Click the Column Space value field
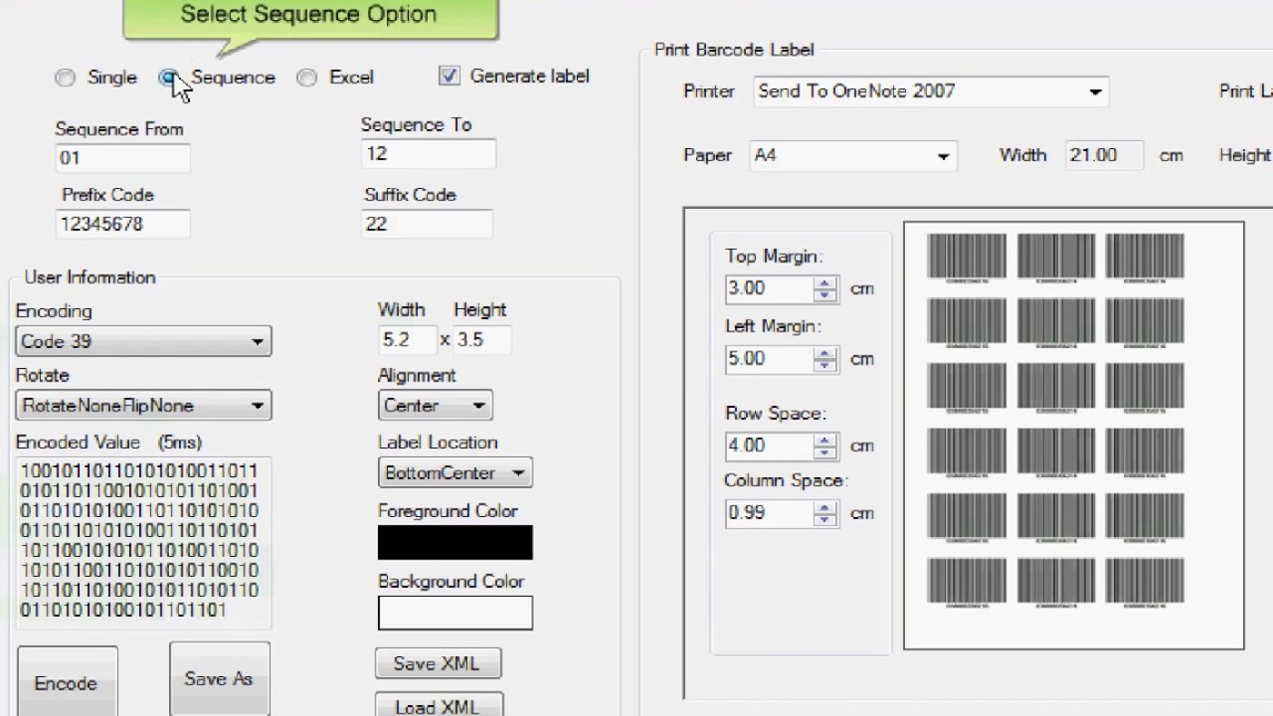Screen dimensions: 1273x716 click(769, 513)
